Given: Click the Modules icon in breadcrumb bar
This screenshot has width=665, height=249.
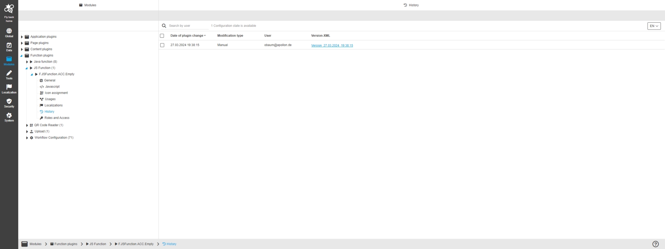Looking at the screenshot, I should [24, 244].
